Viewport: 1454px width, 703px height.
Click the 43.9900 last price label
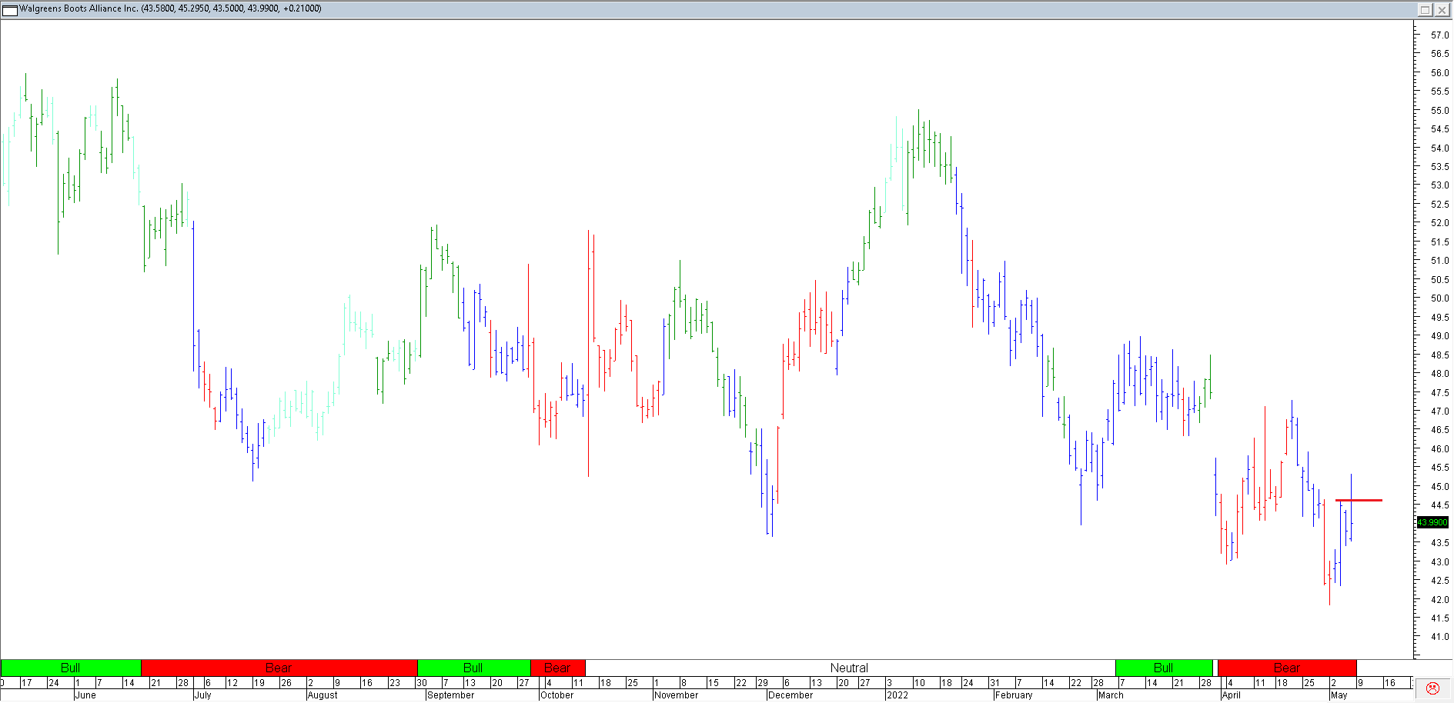click(1432, 522)
